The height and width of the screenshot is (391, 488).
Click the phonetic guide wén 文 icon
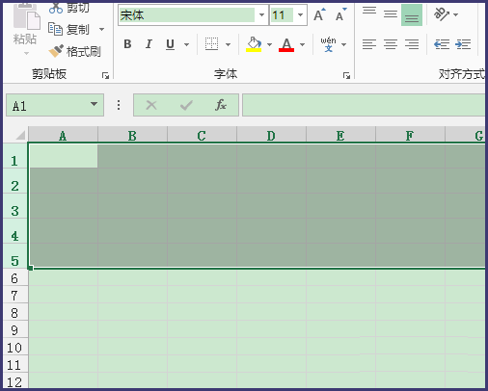328,44
